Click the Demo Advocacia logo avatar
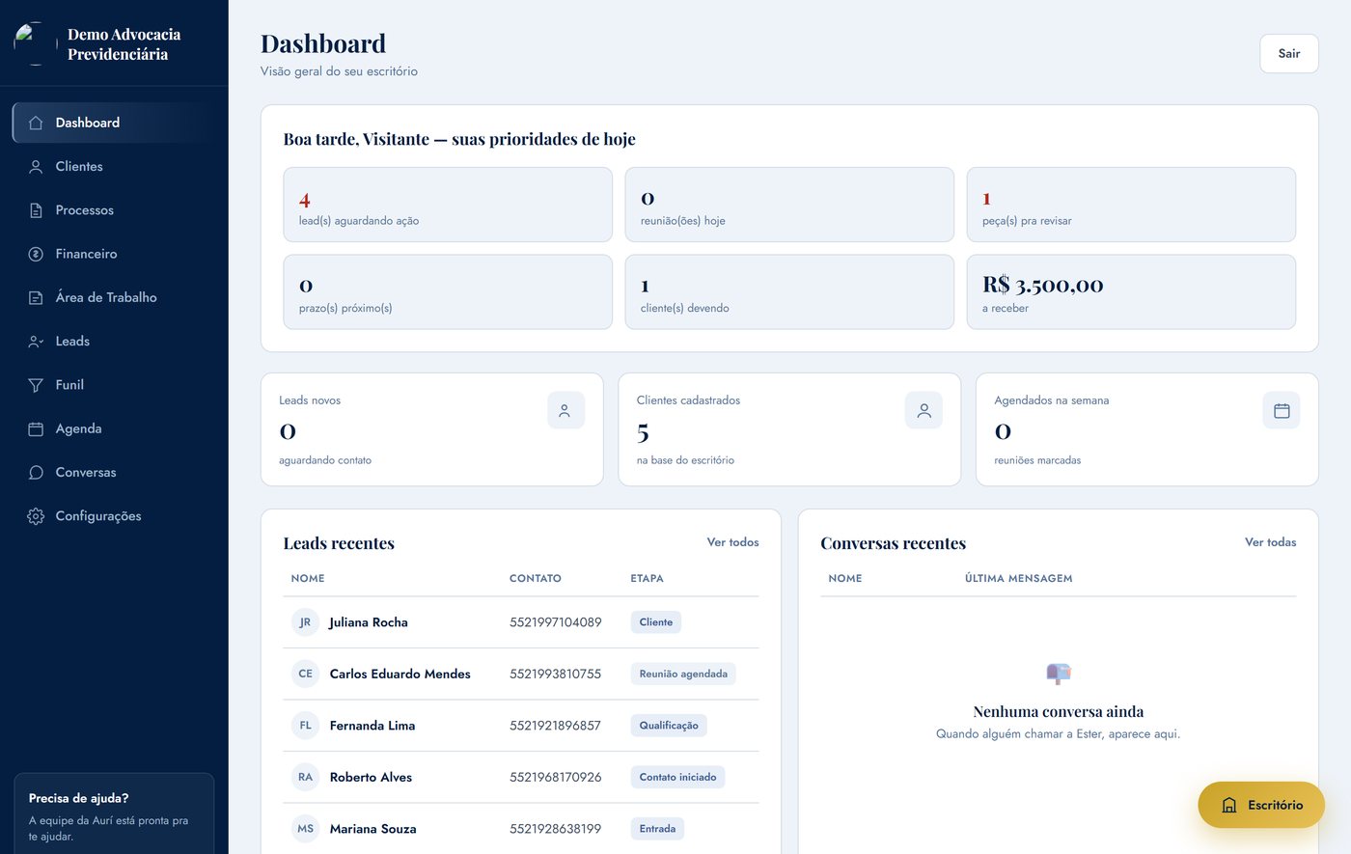The image size is (1351, 854). pos(35,43)
